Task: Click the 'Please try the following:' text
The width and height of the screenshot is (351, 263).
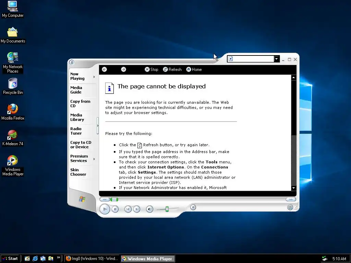Action: [129, 134]
